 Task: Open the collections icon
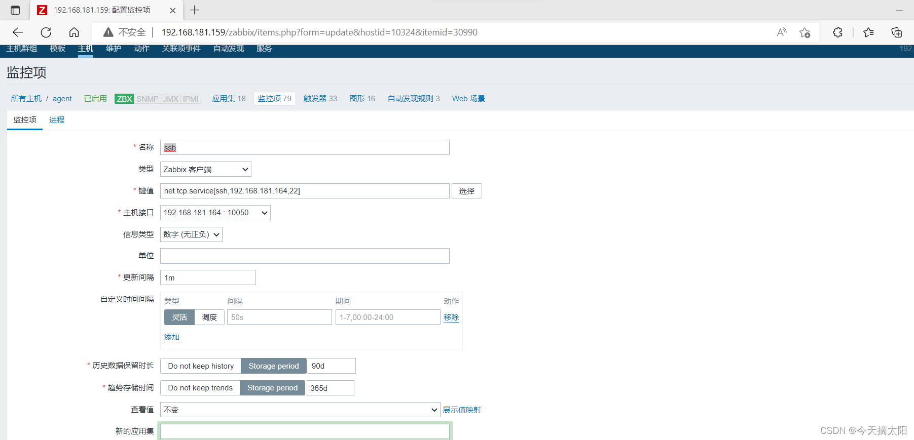896,32
